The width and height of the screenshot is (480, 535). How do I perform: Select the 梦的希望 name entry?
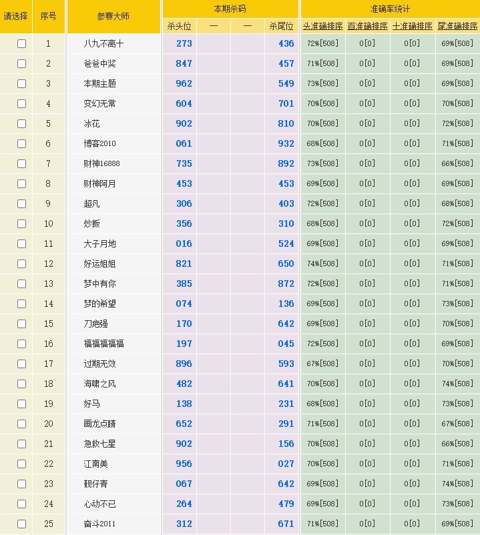pyautogui.click(x=99, y=304)
